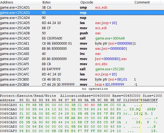
Task: Select mov byte ptr [esi+000000E6] row
Action: point(82,43)
